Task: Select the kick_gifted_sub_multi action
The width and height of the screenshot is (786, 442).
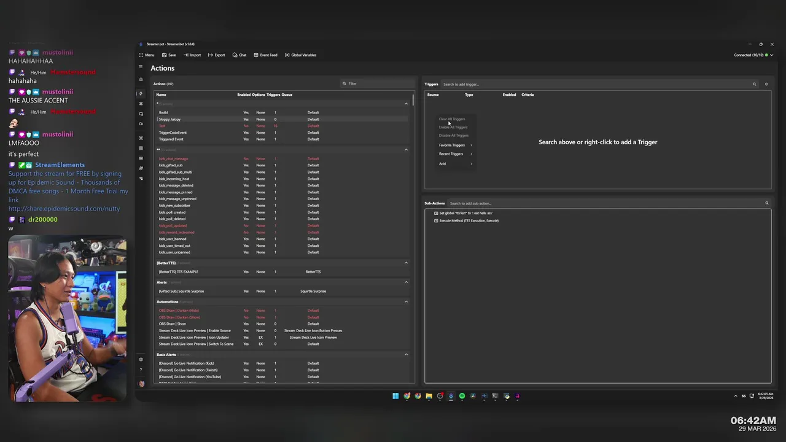Action: [282, 172]
